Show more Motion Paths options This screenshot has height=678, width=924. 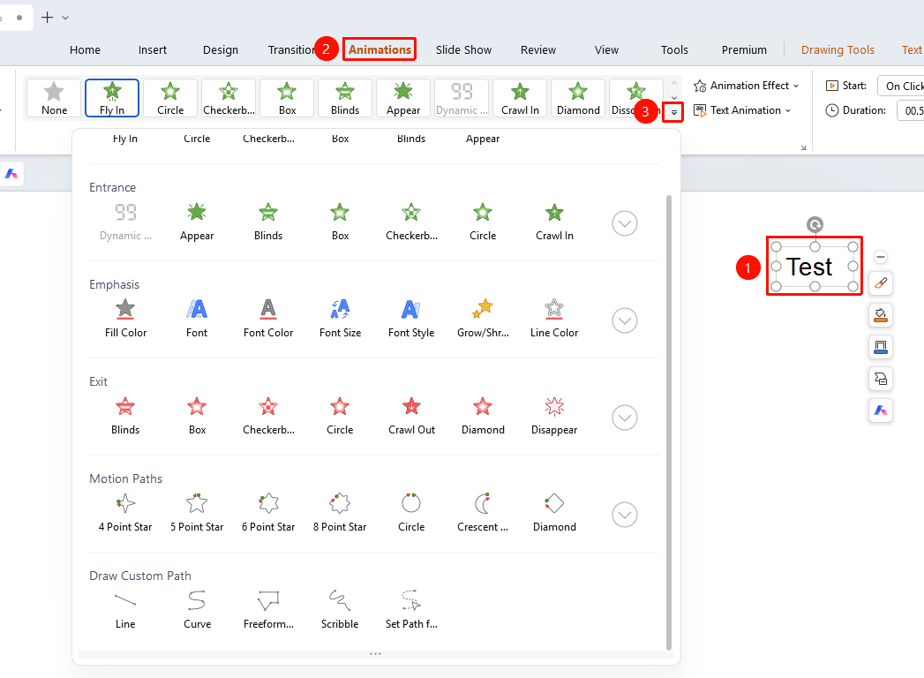click(625, 515)
